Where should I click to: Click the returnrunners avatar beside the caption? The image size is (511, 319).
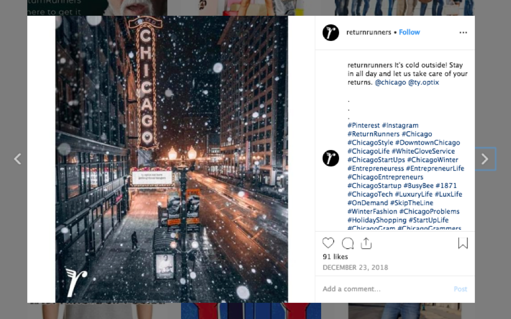[331, 158]
